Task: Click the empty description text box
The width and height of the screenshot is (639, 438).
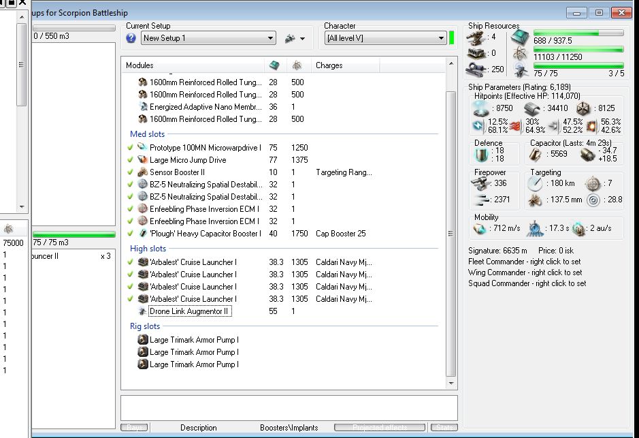Action: 289,408
